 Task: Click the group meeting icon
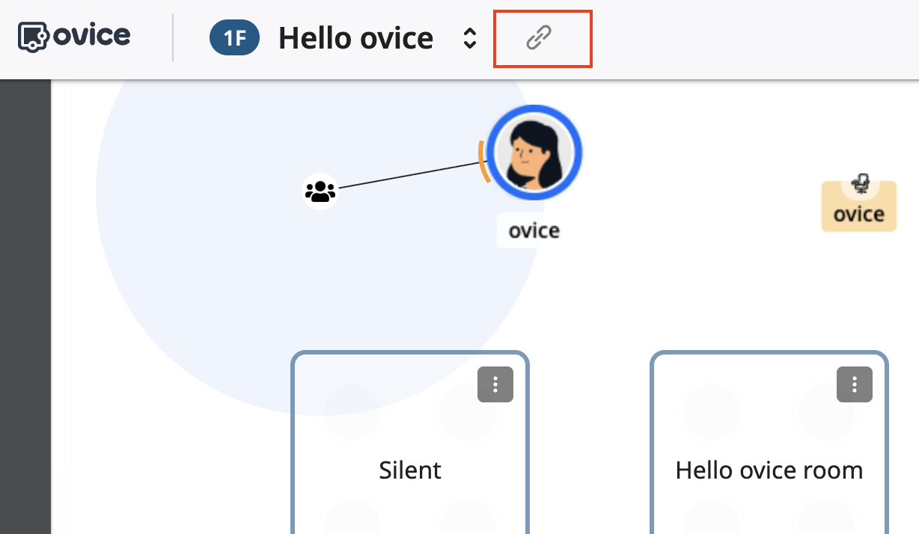(320, 191)
